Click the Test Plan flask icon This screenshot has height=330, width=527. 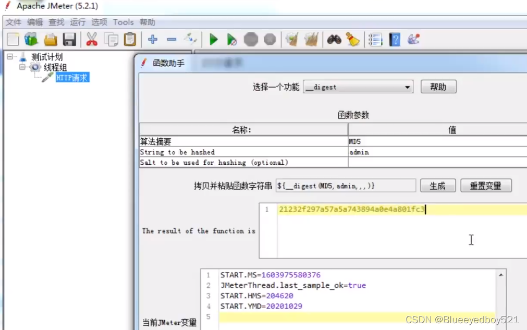(23, 57)
